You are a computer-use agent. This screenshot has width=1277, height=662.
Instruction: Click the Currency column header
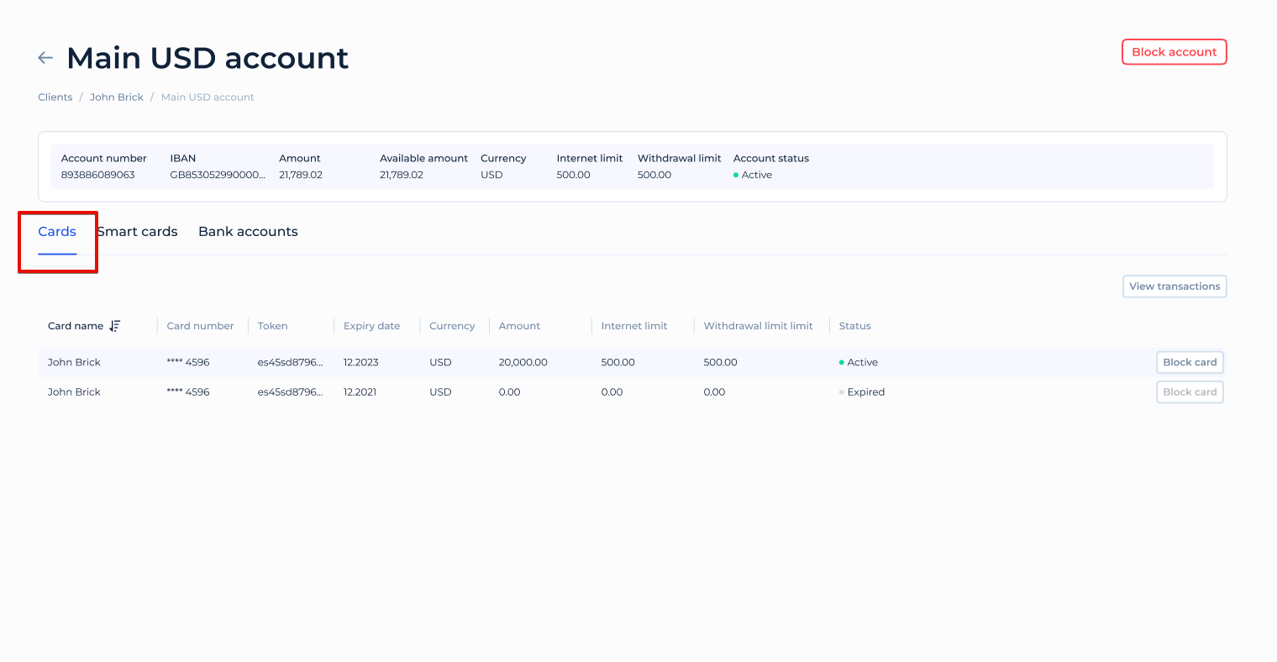coord(452,325)
